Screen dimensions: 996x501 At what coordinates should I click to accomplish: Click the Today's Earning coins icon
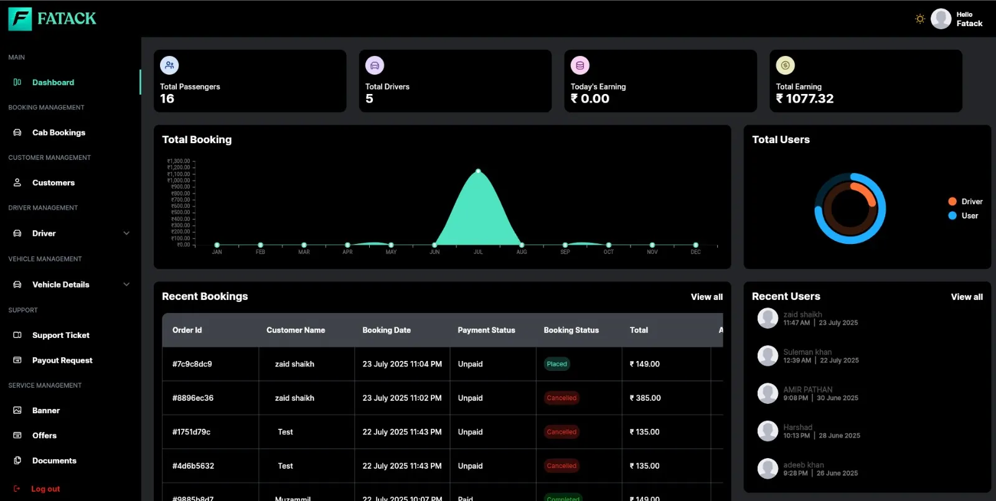pyautogui.click(x=580, y=65)
